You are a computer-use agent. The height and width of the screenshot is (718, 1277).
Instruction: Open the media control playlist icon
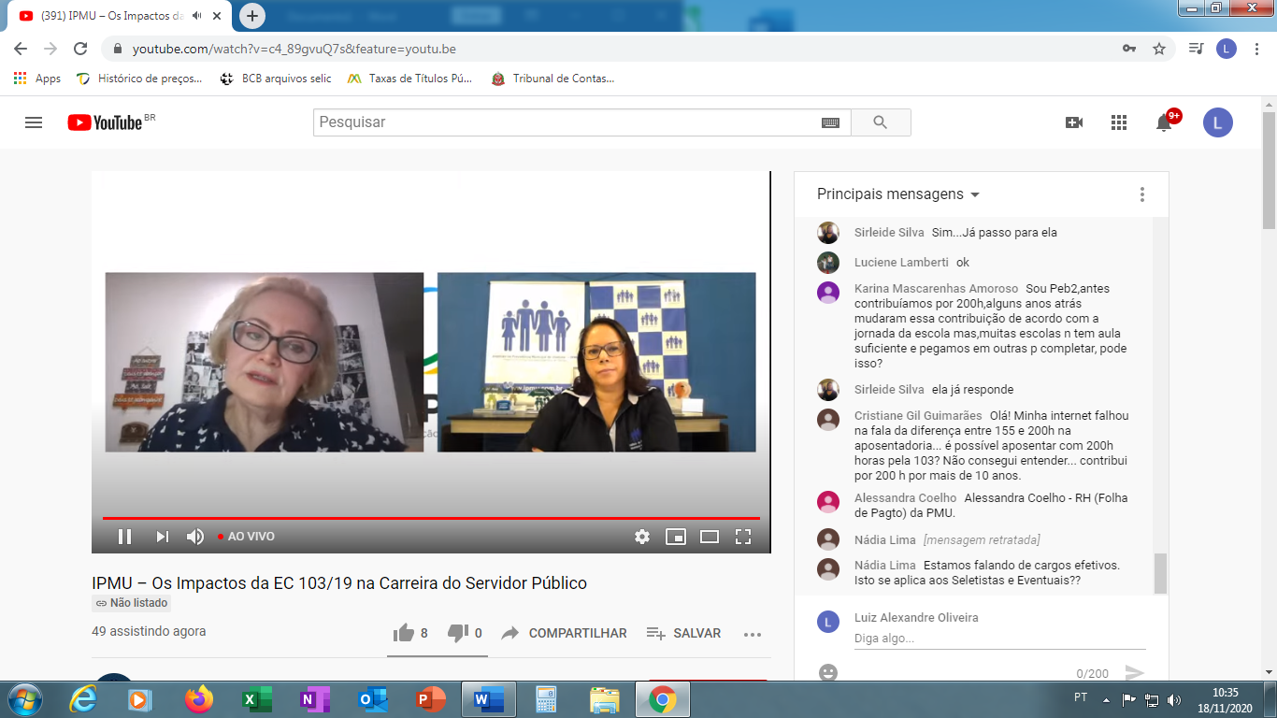1196,49
